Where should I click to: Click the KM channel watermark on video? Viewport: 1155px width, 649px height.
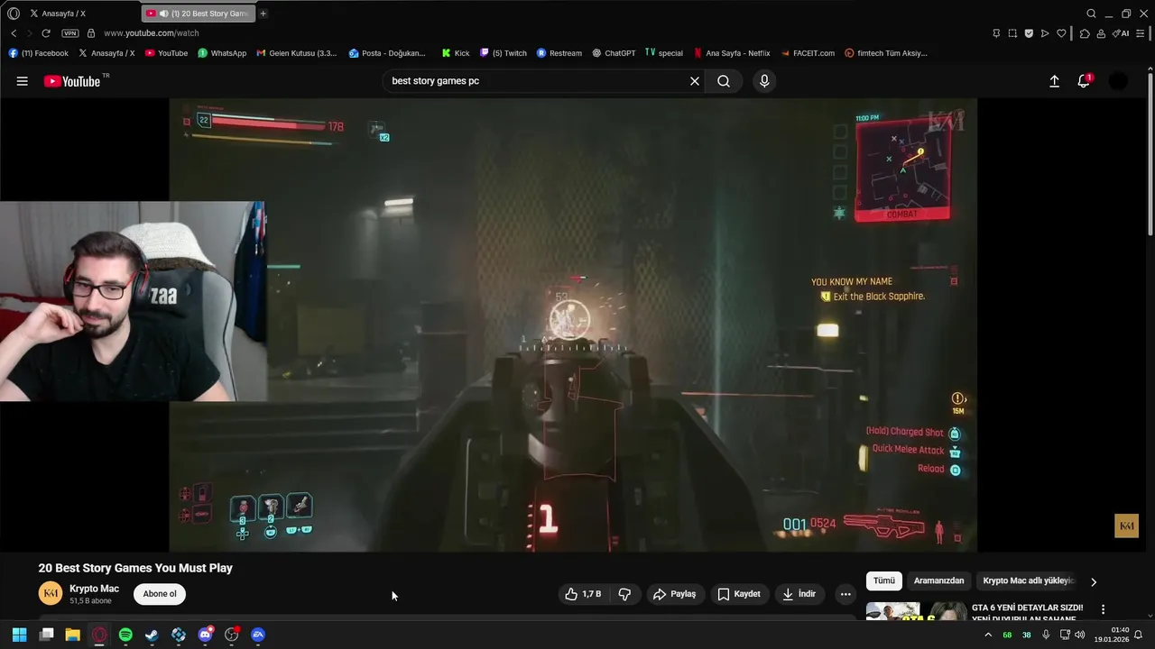(x=1126, y=526)
